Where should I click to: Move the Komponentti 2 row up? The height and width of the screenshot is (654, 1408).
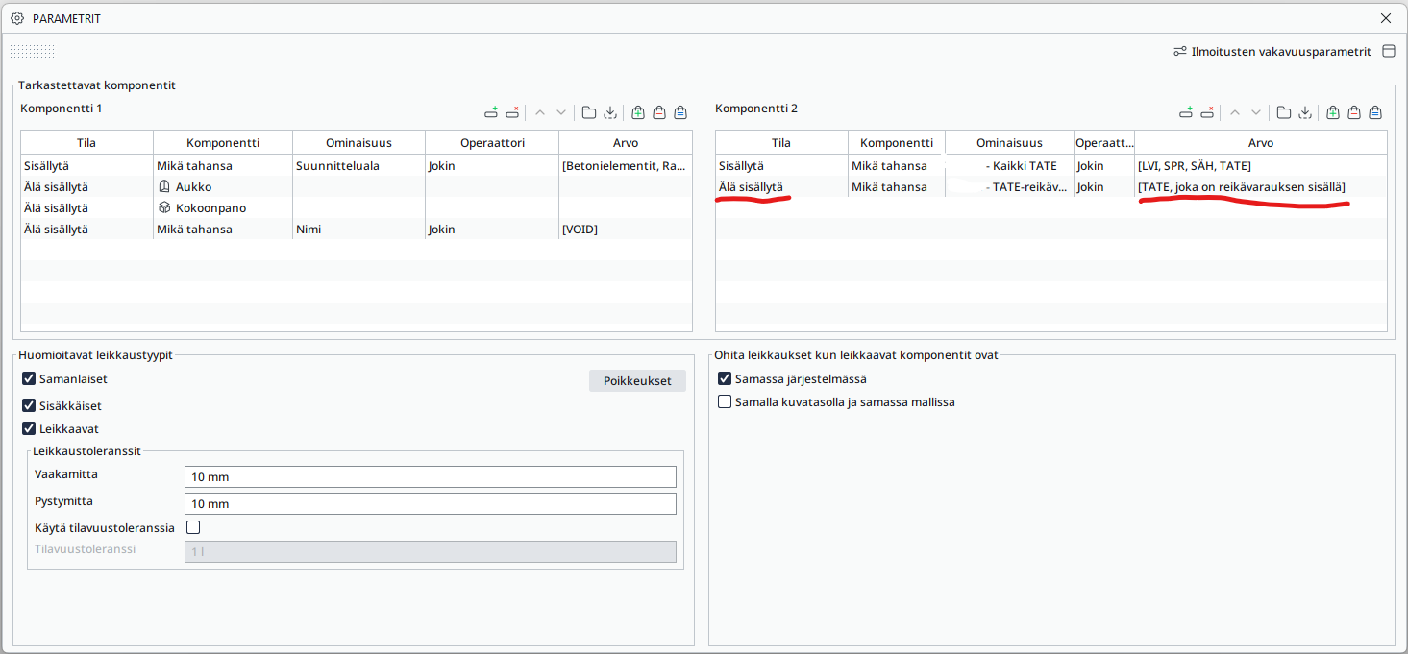coord(1235,112)
